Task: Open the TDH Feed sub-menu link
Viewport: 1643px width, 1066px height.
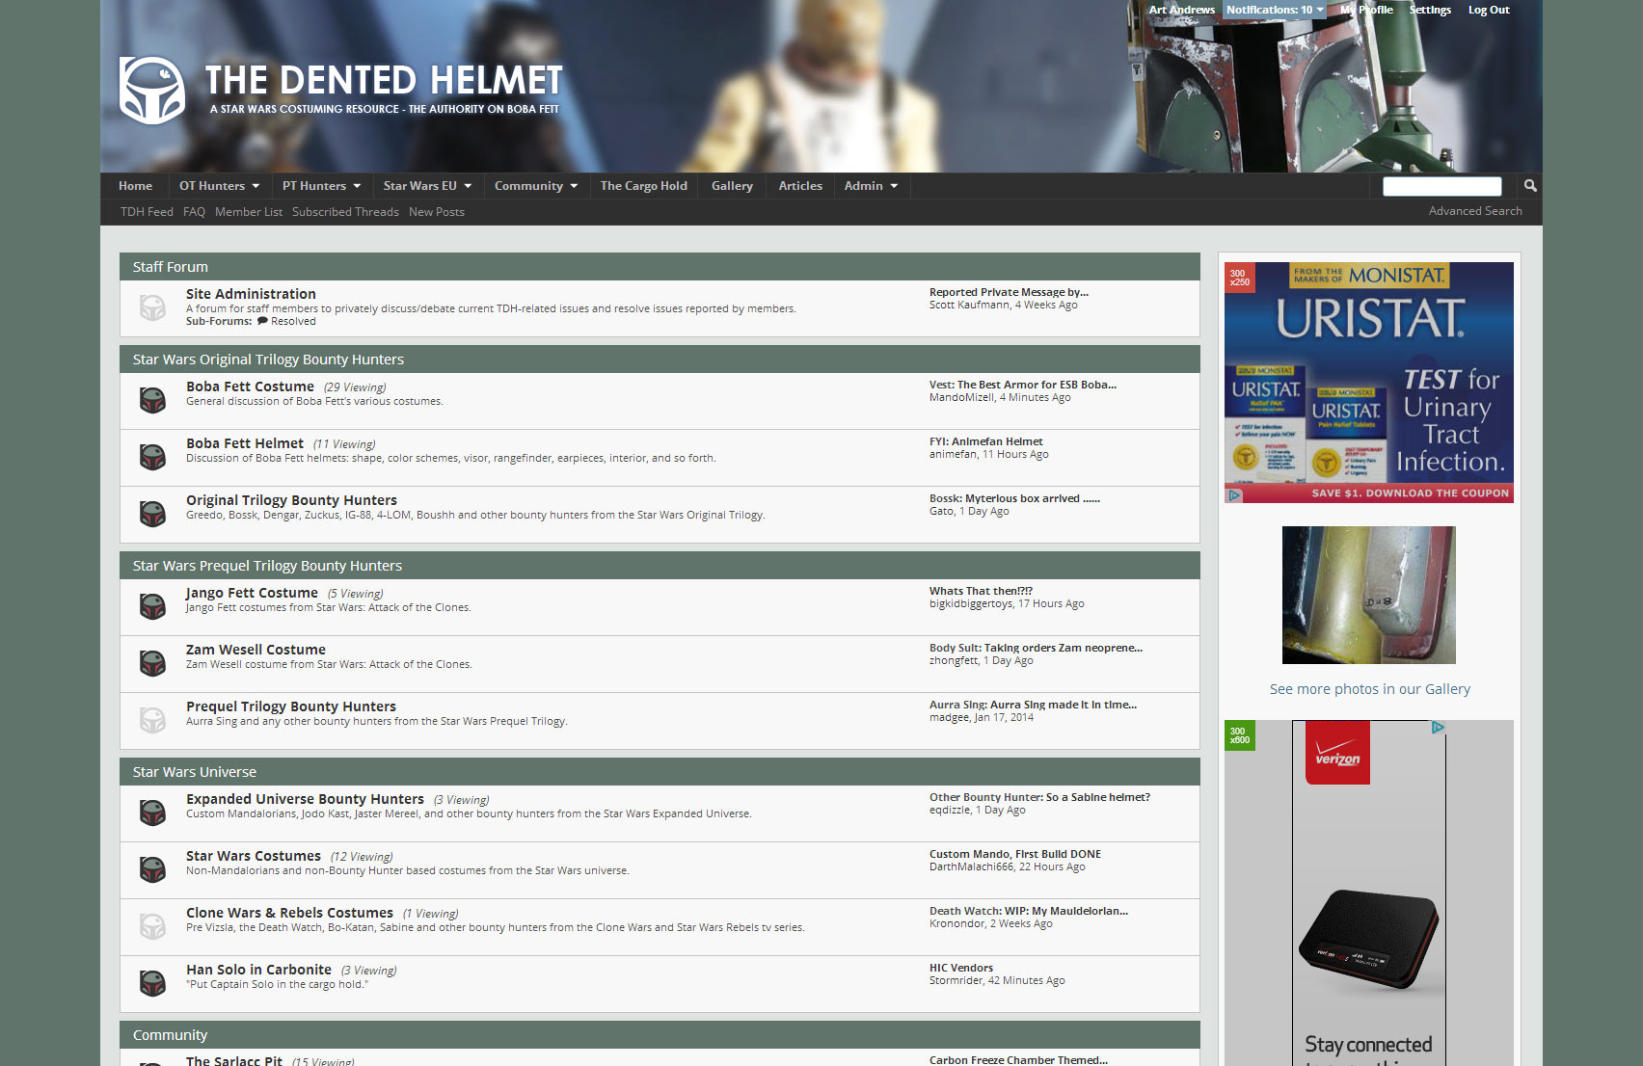Action: pos(147,212)
